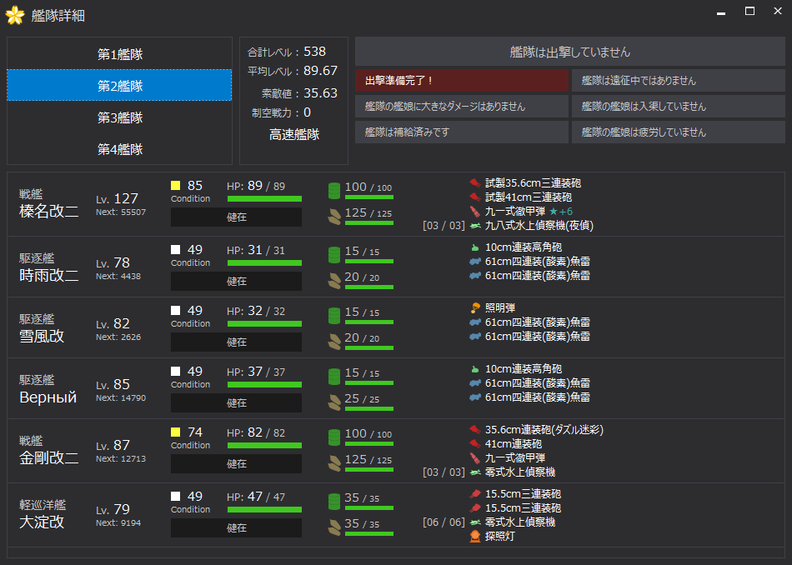Click the 艦隊は補給済みです status box
This screenshot has width=792, height=565.
point(461,132)
